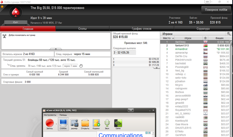Collapse the welcome message panel
The image size is (233, 137).
pyautogui.click(x=56, y=49)
